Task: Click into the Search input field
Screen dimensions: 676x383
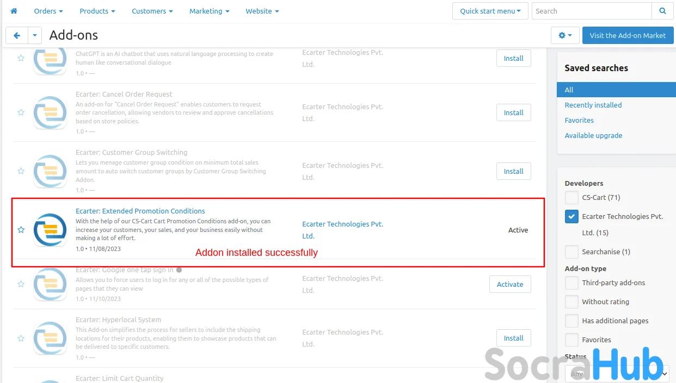Action: [591, 11]
